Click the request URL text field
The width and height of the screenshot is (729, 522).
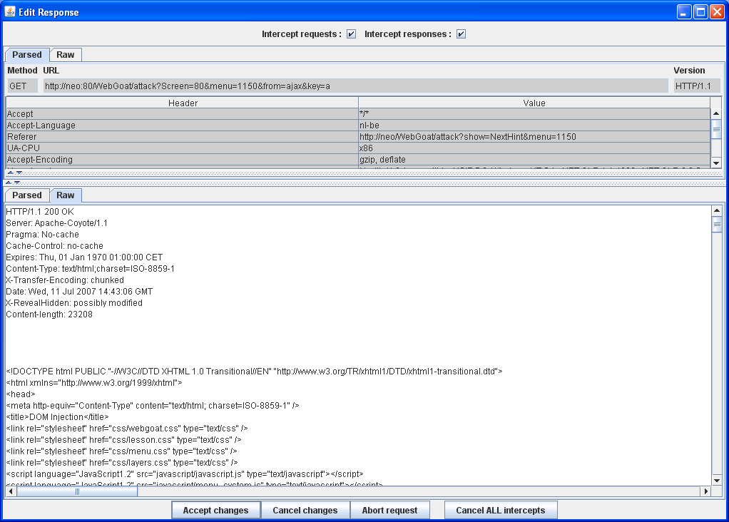pyautogui.click(x=355, y=86)
